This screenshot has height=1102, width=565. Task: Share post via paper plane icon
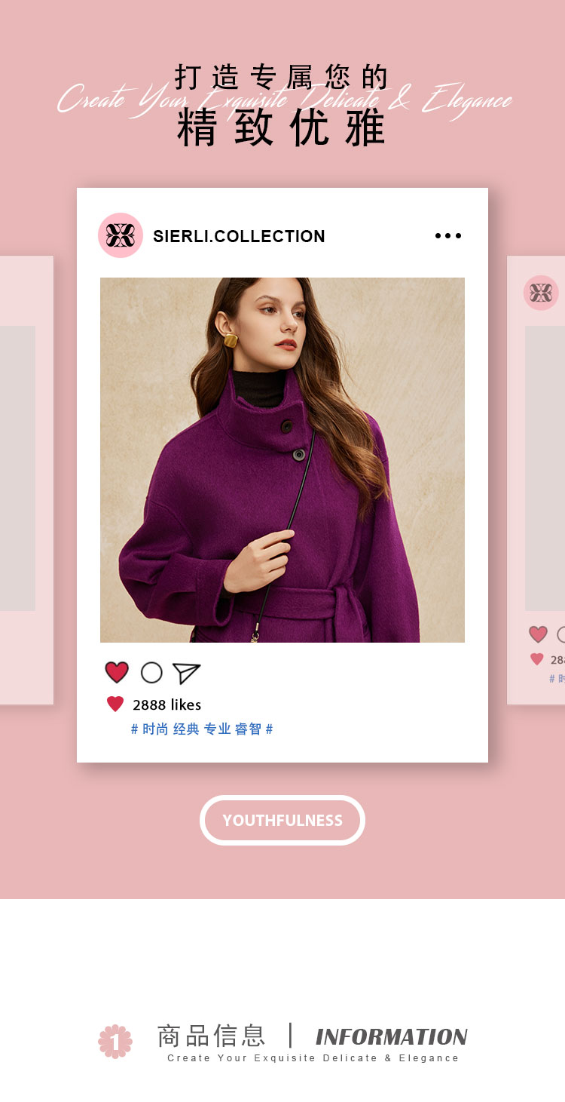(186, 673)
